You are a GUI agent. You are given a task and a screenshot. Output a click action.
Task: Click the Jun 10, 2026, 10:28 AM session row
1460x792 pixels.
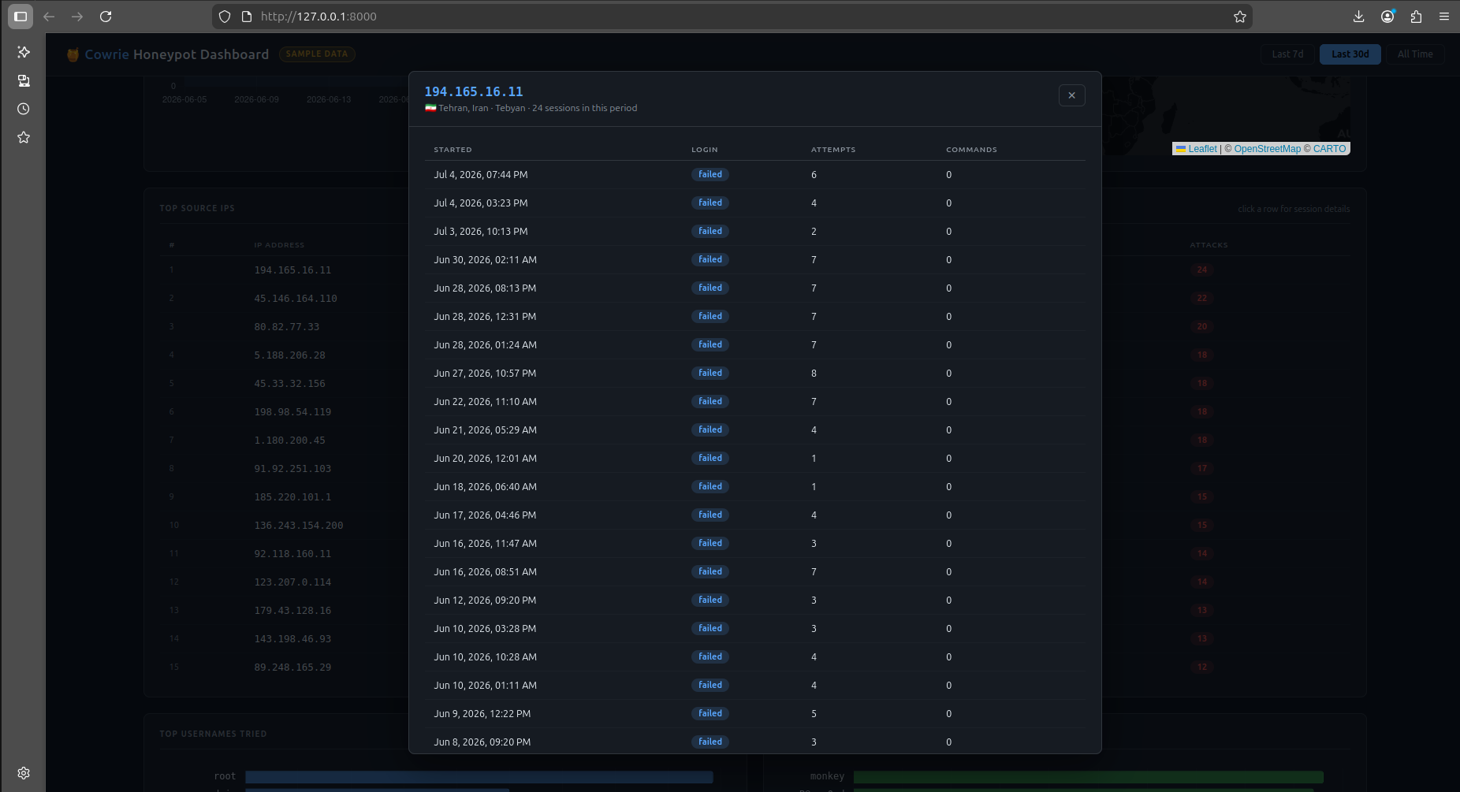tap(755, 657)
